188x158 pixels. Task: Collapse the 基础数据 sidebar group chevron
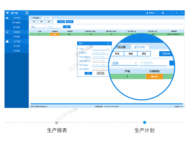(27, 32)
